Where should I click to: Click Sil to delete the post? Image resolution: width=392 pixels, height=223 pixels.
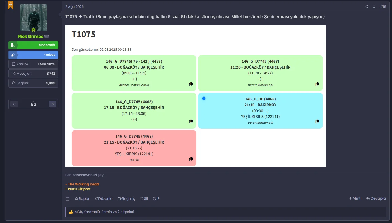point(144,199)
